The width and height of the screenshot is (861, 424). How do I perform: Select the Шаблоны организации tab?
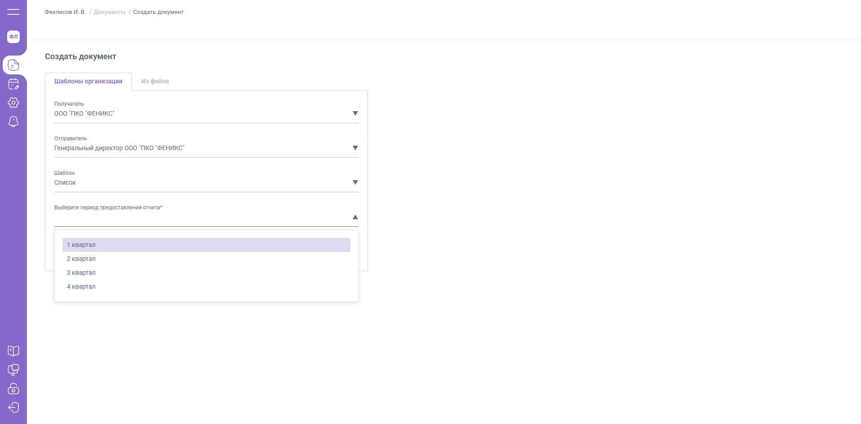click(88, 81)
